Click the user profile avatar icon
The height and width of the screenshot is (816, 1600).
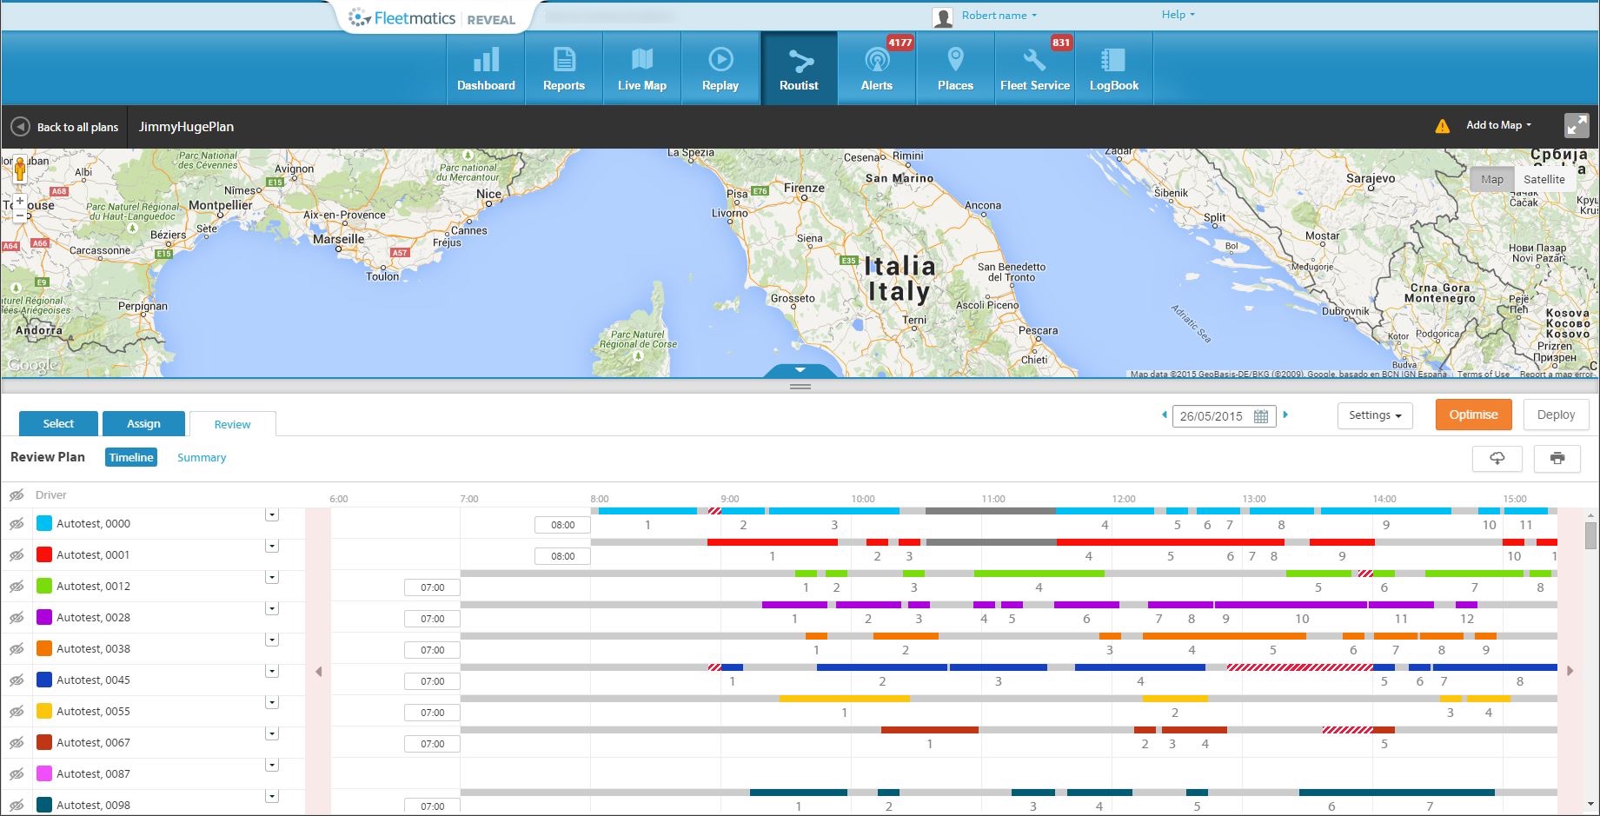943,17
